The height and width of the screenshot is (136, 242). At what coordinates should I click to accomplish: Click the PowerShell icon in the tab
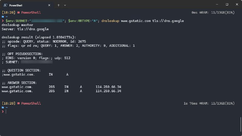[5, 5]
